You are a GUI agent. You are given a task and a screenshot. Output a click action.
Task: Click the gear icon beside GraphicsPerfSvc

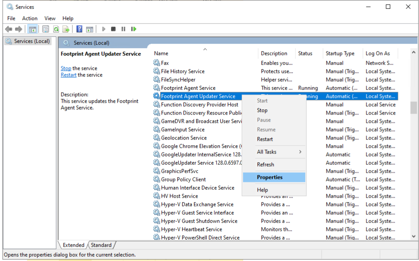tap(157, 171)
